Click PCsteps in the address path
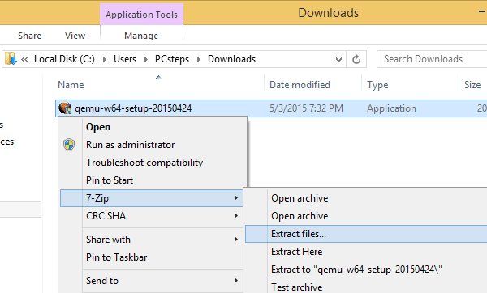The image size is (487, 293). 172,59
